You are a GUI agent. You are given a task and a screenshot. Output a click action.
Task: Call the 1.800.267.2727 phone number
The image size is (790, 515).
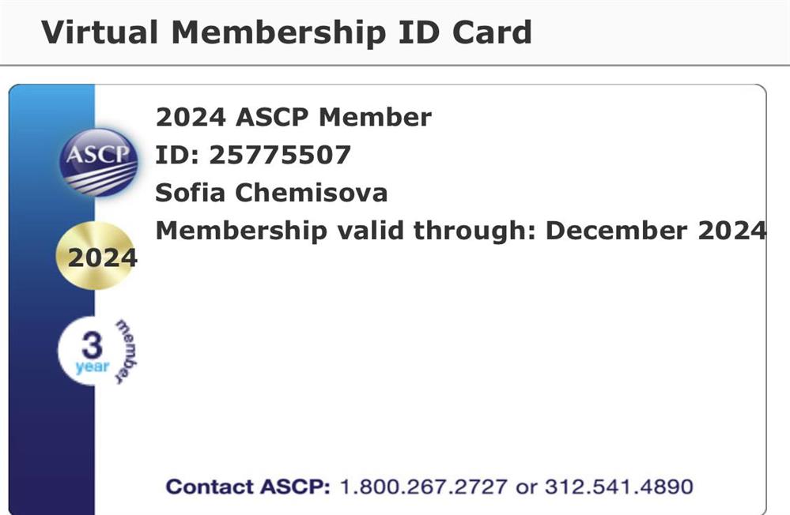tap(423, 487)
